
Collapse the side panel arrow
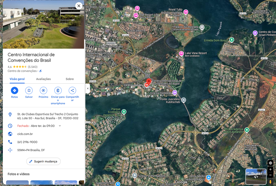[x=88, y=88]
